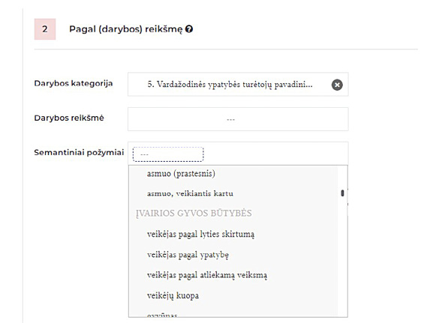The height and width of the screenshot is (323, 427).
Task: Clear the Darybos kategorija selection
Action: tap(337, 85)
